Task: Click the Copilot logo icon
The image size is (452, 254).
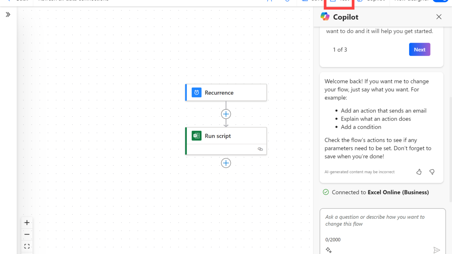Action: tap(325, 17)
